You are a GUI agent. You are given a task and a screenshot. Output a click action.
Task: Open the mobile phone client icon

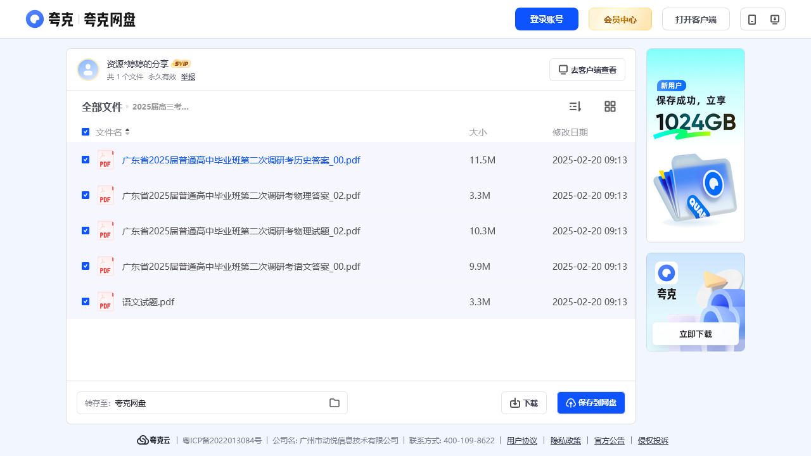pos(752,20)
